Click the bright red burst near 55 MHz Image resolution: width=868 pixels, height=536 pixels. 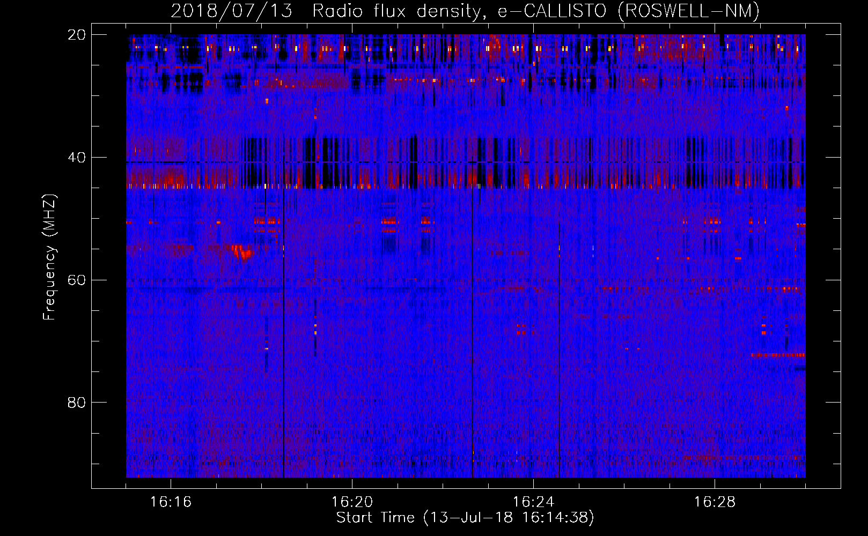[242, 251]
